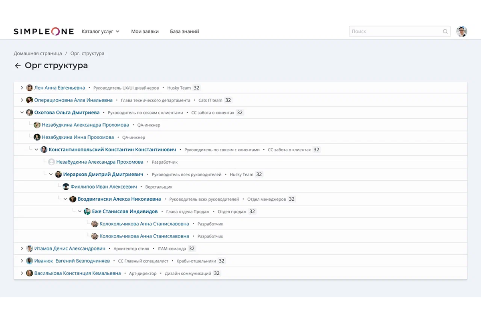Open the База знаний menu item

pyautogui.click(x=184, y=31)
